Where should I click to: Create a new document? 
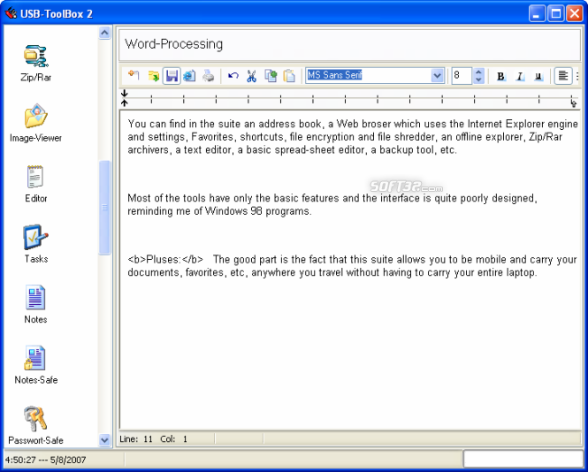pyautogui.click(x=134, y=76)
